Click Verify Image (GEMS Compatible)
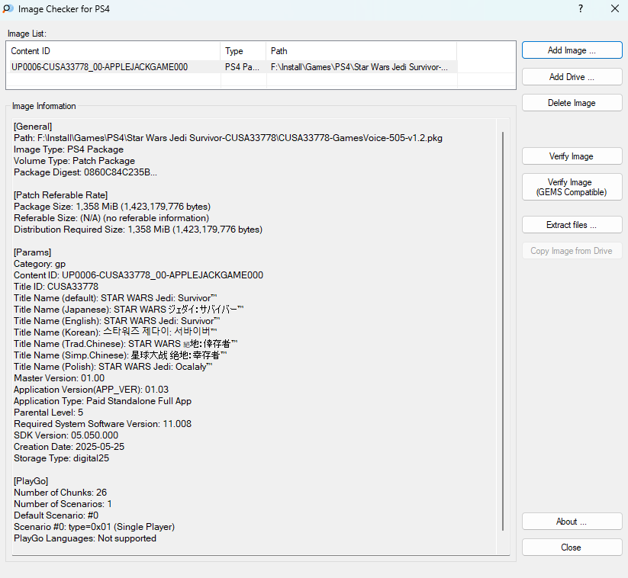 point(572,187)
